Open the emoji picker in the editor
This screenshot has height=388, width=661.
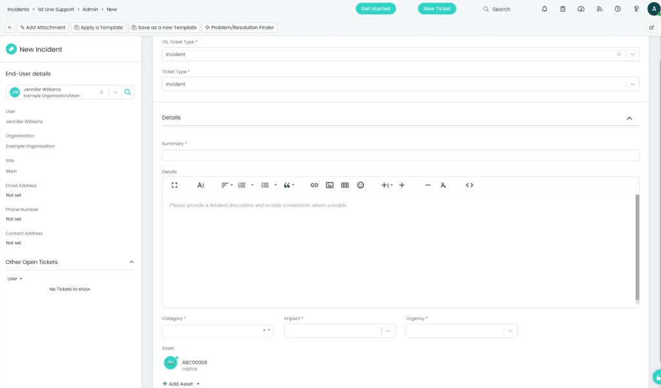click(x=360, y=185)
